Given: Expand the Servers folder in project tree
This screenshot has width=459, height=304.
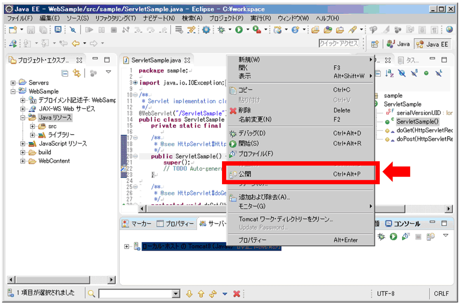Looking at the screenshot, I should 13,83.
